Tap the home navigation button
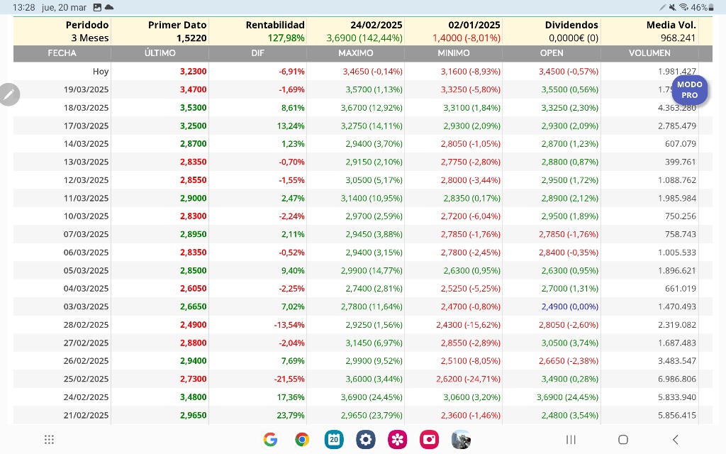Image resolution: width=726 pixels, height=454 pixels. [623, 439]
